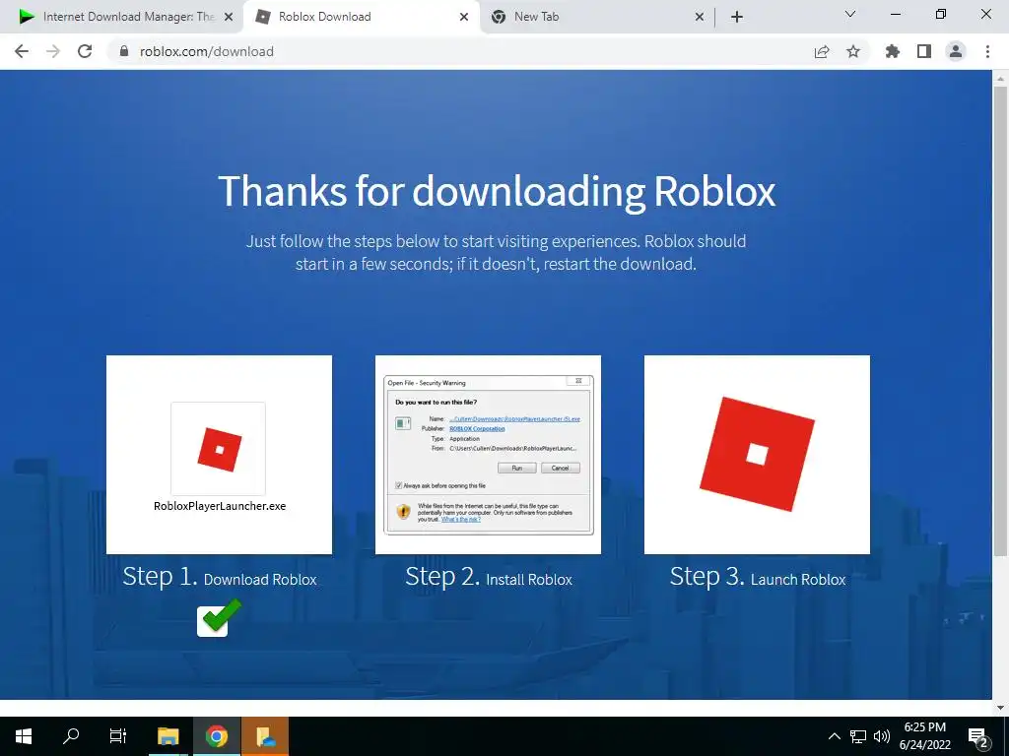
Task: Open File Explorer from the taskbar
Action: click(168, 736)
